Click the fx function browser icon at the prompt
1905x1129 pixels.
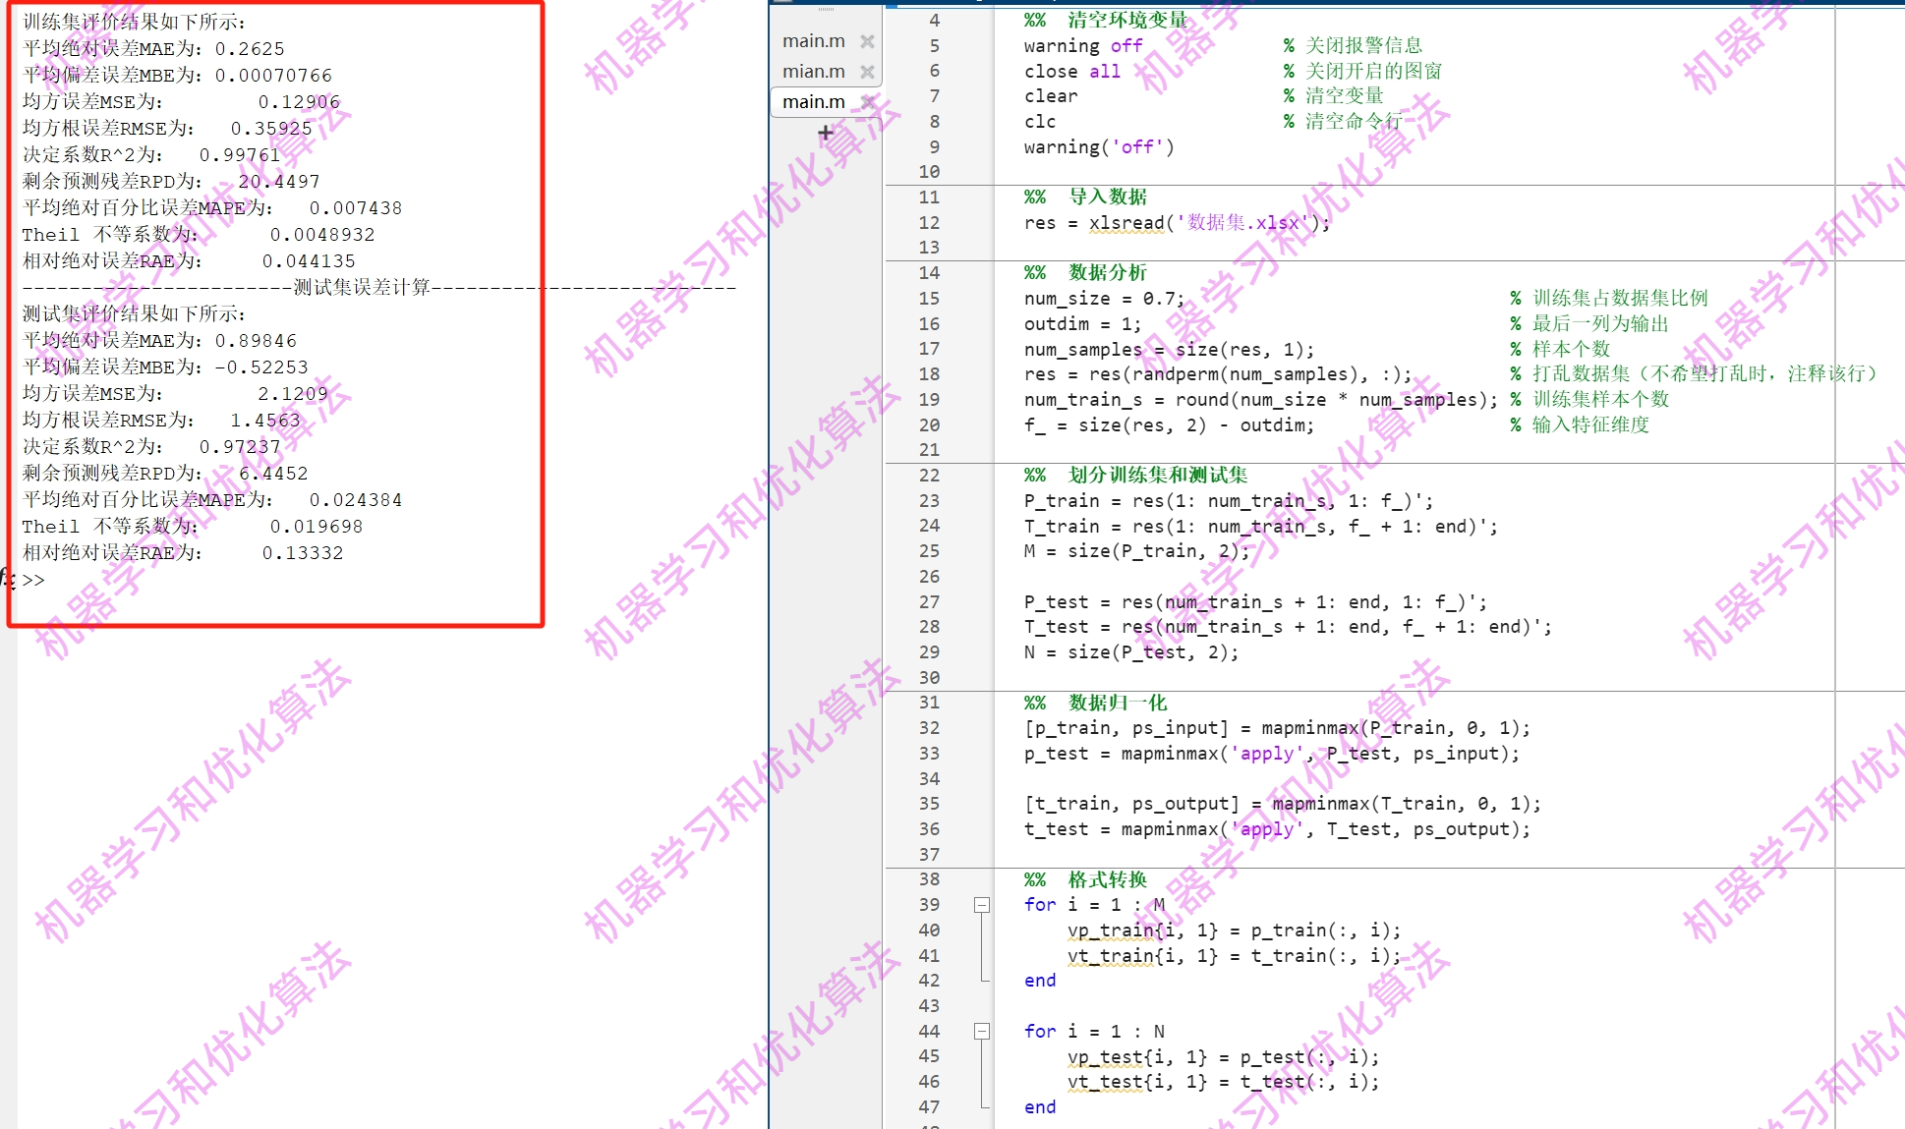click(x=7, y=578)
